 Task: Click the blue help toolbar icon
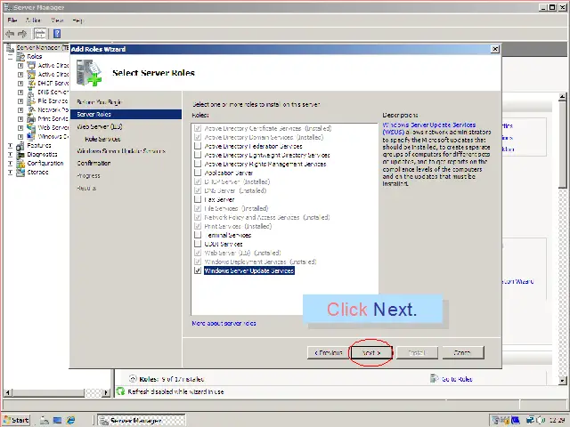pyautogui.click(x=57, y=34)
